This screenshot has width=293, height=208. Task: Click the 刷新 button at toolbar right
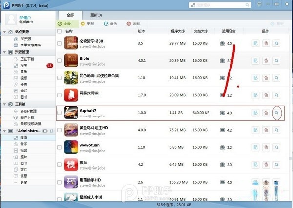277,24
